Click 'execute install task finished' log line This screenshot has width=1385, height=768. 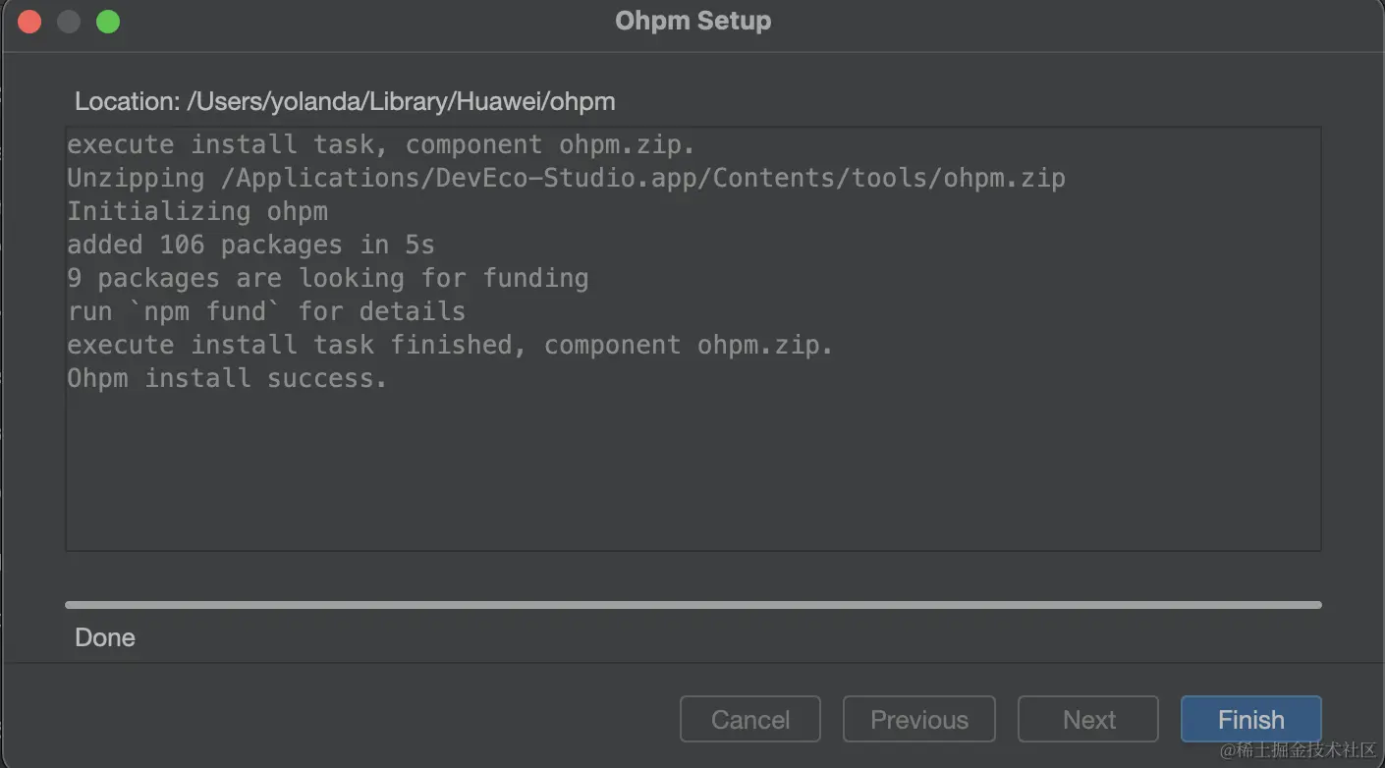tap(450, 345)
